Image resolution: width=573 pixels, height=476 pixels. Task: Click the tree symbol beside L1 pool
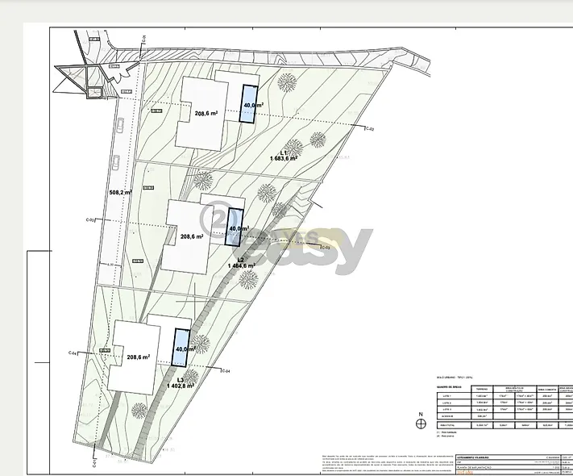(x=287, y=82)
